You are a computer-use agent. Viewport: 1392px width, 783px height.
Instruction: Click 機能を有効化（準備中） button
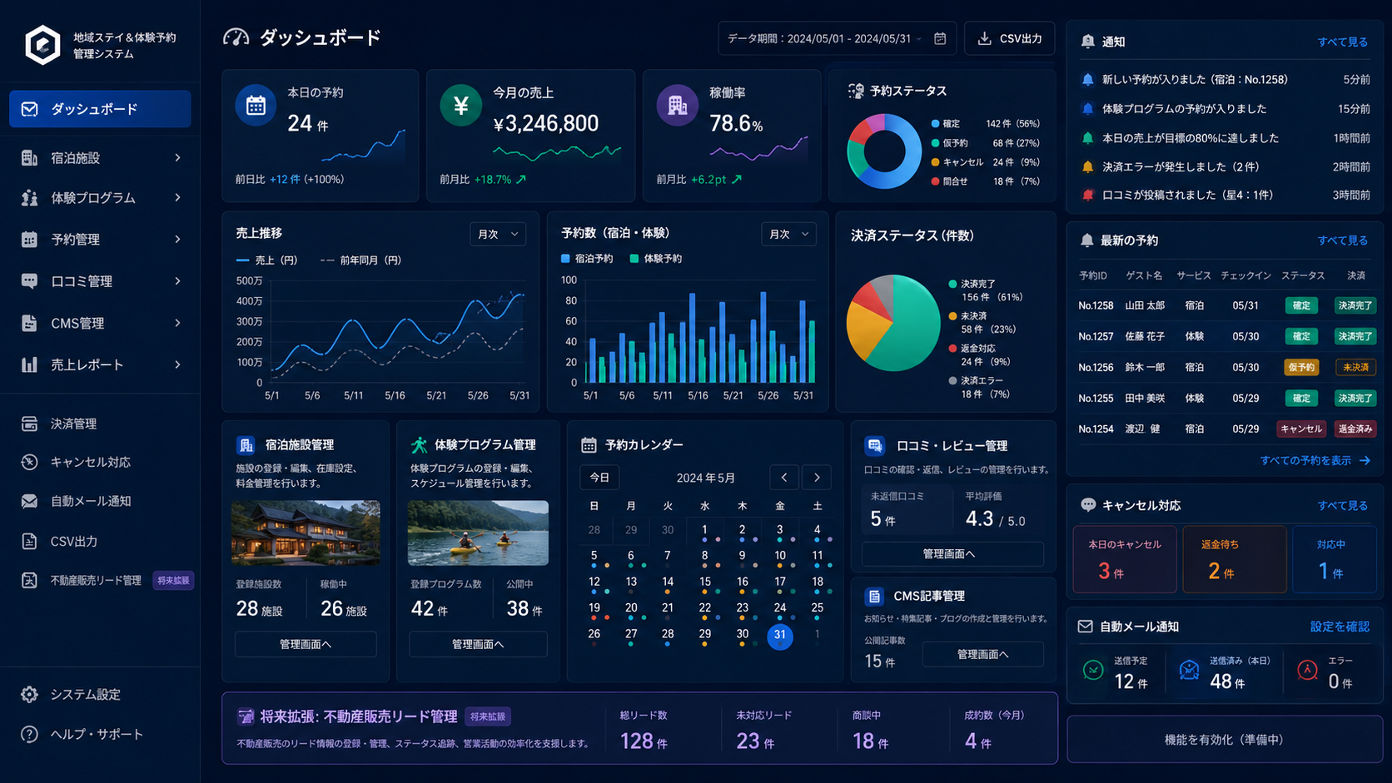point(1224,739)
